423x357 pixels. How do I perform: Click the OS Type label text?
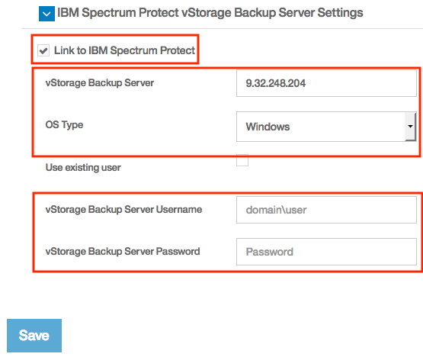[x=64, y=125]
